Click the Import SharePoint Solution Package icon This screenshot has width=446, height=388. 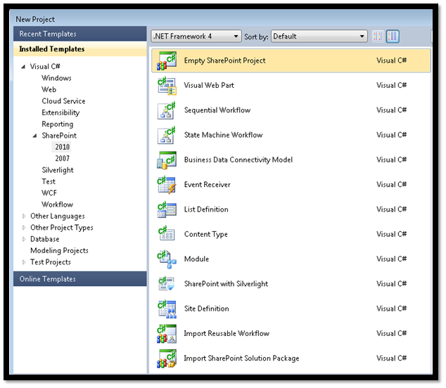pyautogui.click(x=167, y=358)
